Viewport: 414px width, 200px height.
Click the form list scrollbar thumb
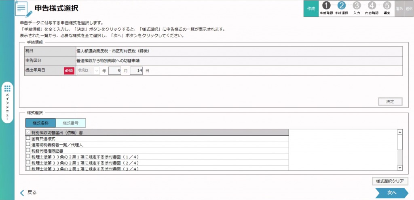[400, 142]
